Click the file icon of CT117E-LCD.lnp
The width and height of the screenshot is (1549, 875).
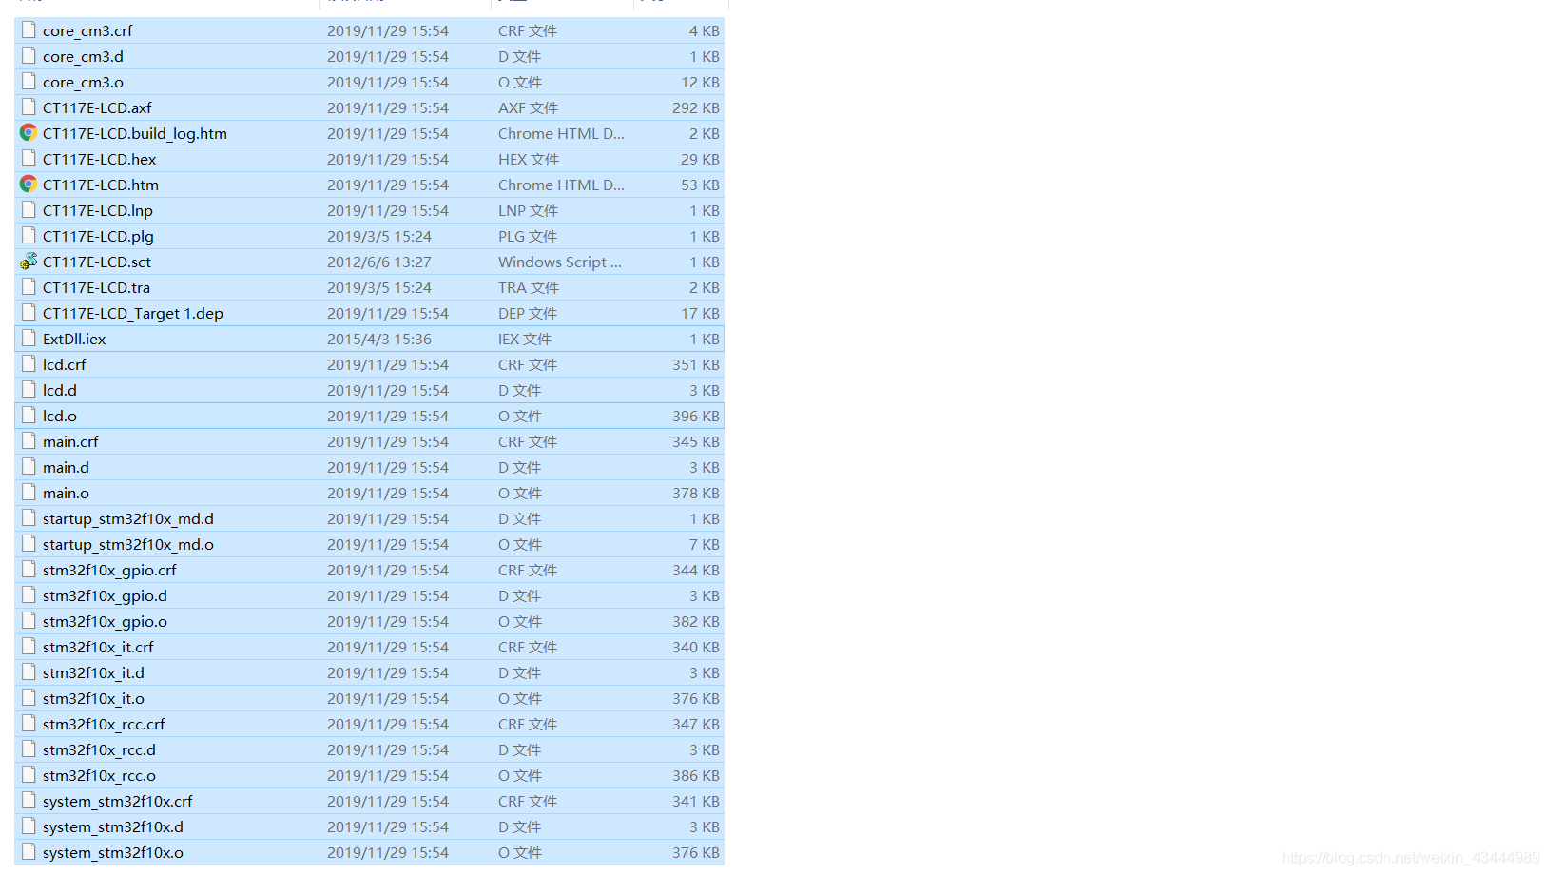point(29,210)
